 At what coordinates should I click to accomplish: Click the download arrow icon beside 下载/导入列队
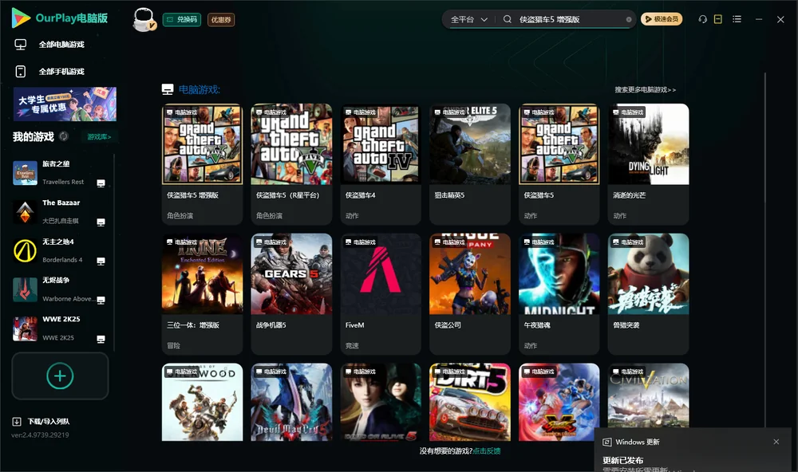click(x=17, y=422)
